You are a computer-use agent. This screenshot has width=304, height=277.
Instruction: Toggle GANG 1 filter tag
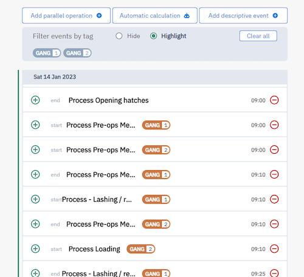(47, 53)
